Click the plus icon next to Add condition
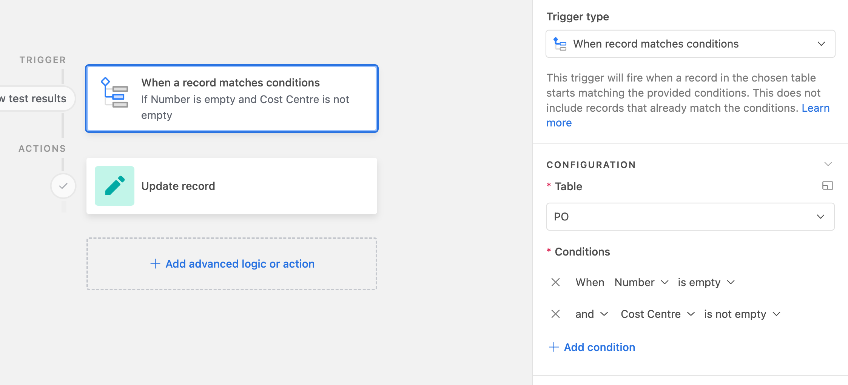848x385 pixels. pyautogui.click(x=554, y=347)
